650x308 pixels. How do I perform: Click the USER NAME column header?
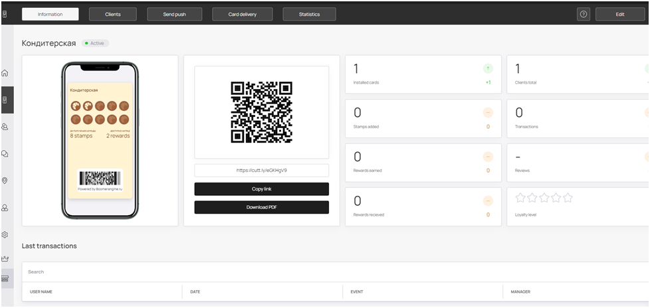(41, 292)
